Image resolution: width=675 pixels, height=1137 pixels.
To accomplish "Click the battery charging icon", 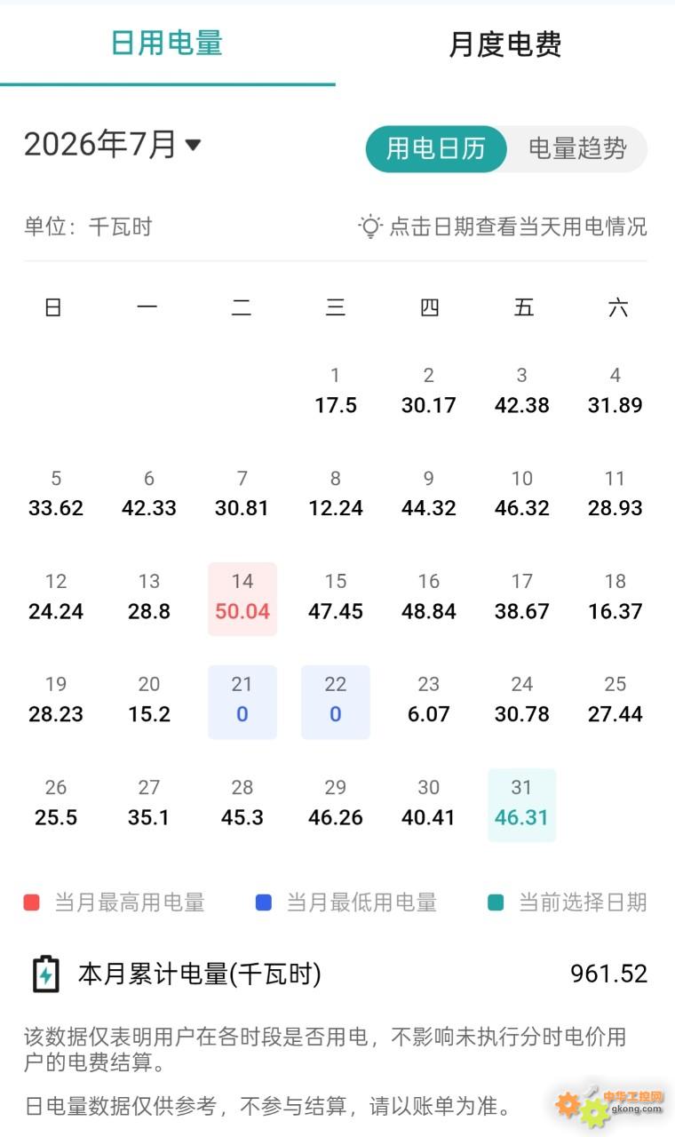I will click(x=45, y=974).
